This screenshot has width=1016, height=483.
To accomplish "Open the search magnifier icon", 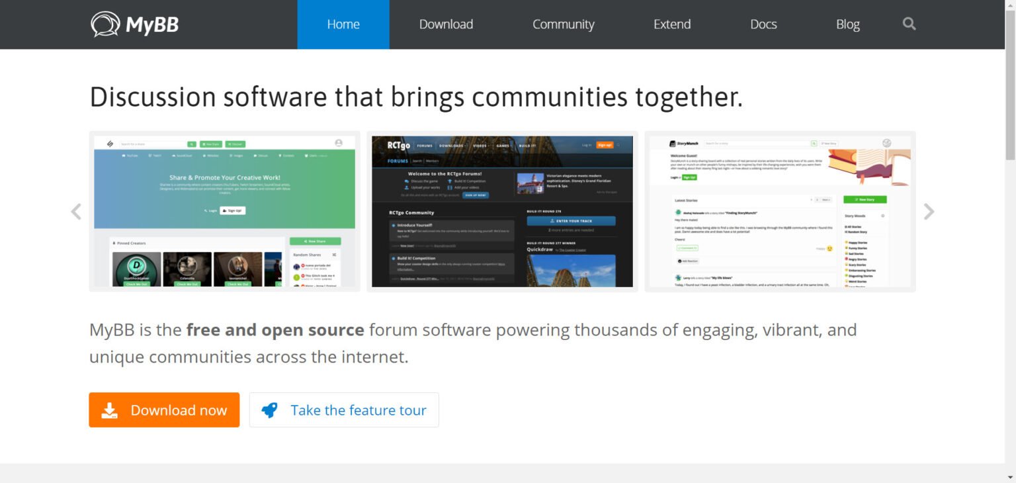I will pyautogui.click(x=909, y=24).
